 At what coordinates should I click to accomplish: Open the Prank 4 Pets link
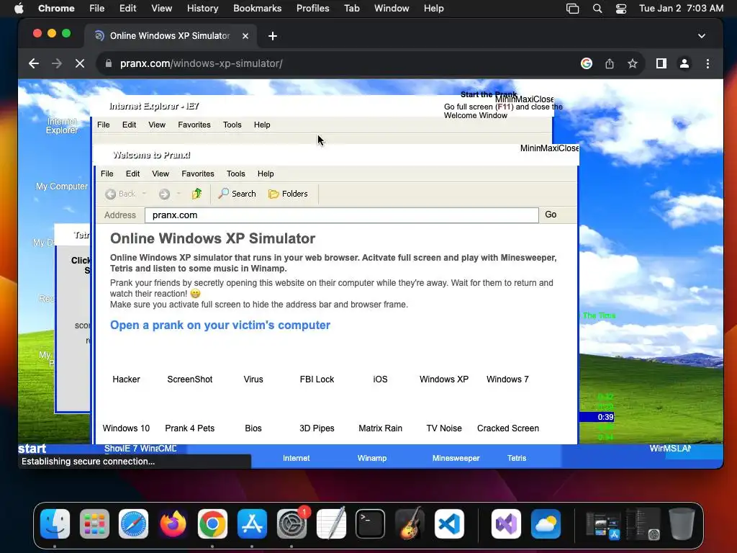190,428
